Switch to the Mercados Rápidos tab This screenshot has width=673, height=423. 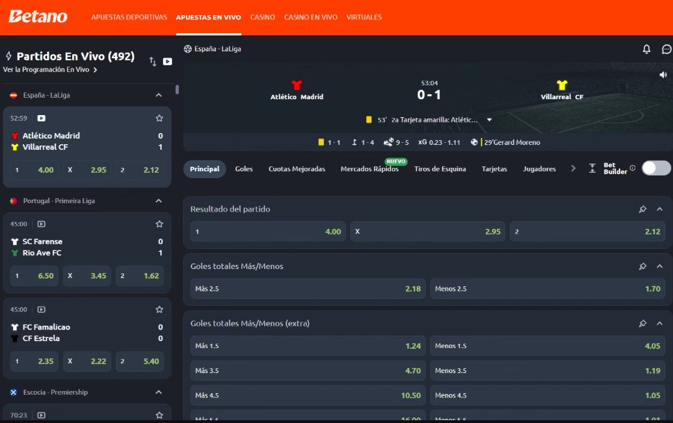tap(370, 169)
